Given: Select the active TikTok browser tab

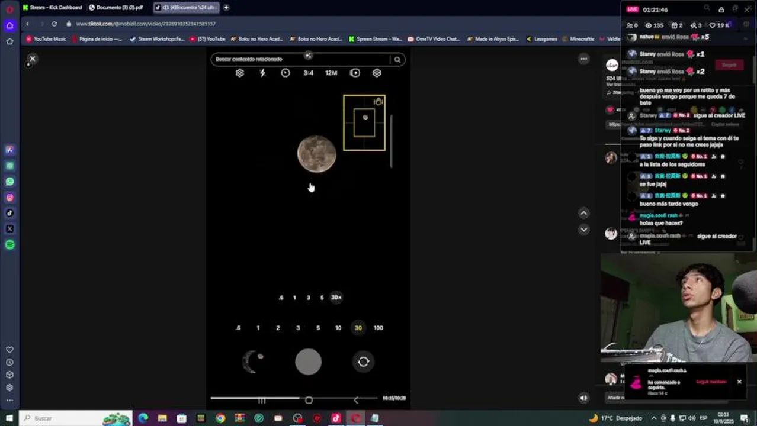Looking at the screenshot, I should click(x=186, y=8).
